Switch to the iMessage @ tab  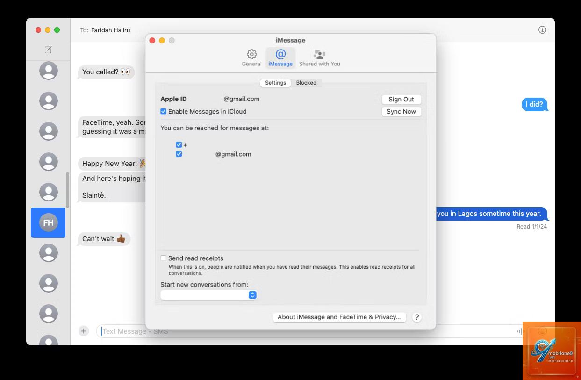point(280,58)
